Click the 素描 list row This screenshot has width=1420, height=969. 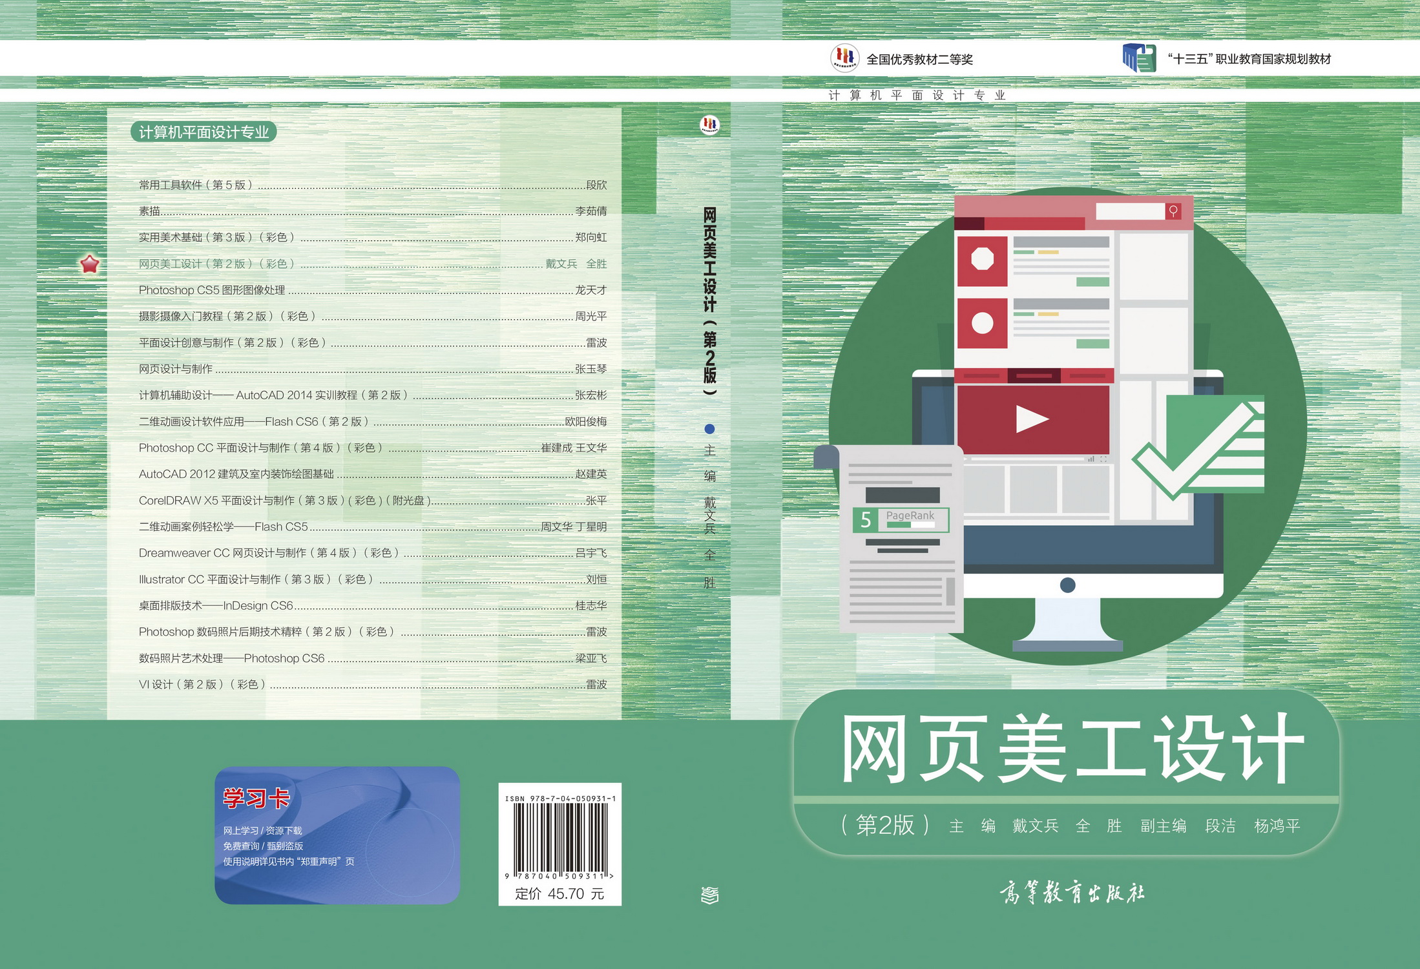pos(373,211)
